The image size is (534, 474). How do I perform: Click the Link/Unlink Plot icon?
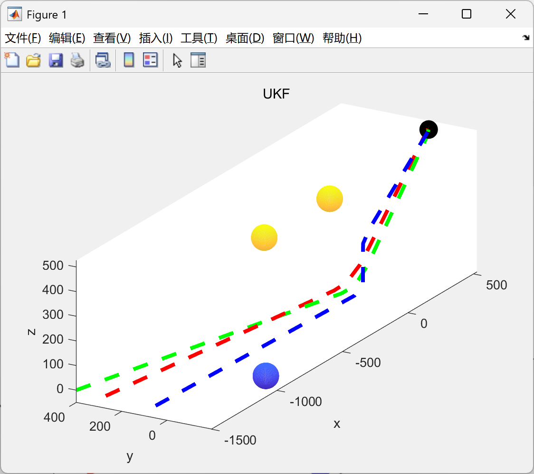click(x=103, y=60)
